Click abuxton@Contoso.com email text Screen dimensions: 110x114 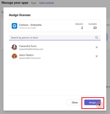pyautogui.click(x=30, y=58)
